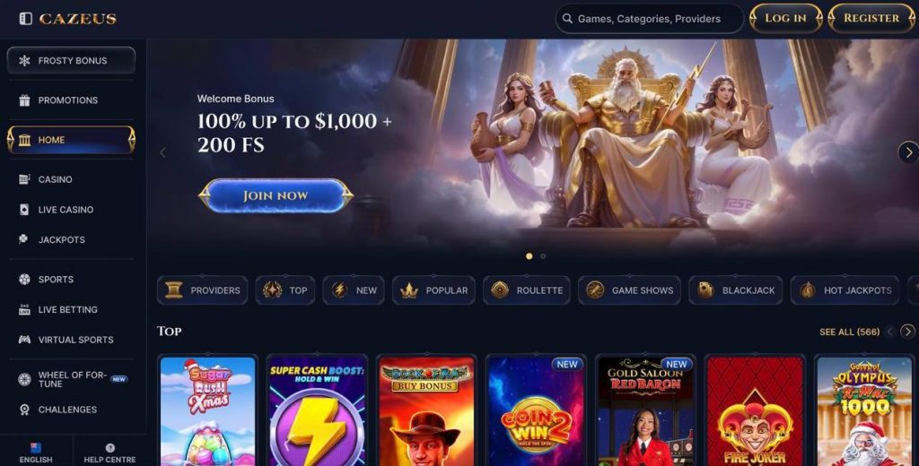Select the Roulette category tab
This screenshot has height=466, width=919.
526,290
